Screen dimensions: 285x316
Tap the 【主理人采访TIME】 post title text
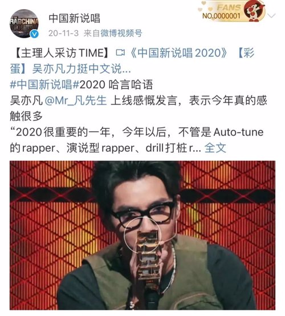63,53
